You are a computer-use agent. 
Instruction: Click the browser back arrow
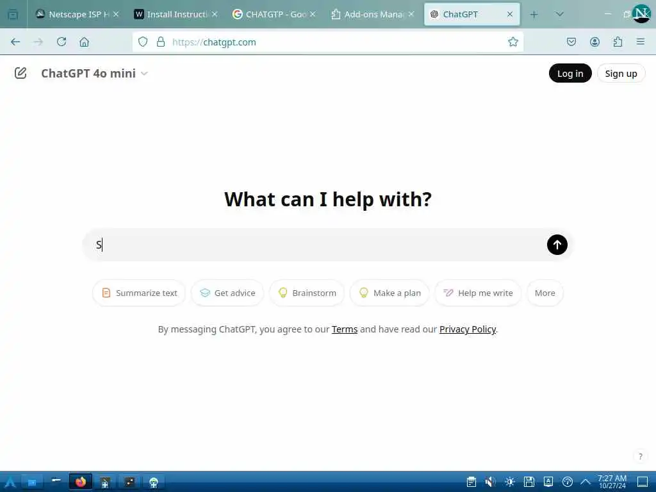15,42
